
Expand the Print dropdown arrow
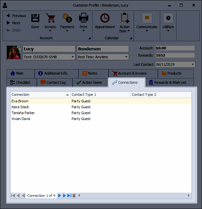[x=83, y=31]
